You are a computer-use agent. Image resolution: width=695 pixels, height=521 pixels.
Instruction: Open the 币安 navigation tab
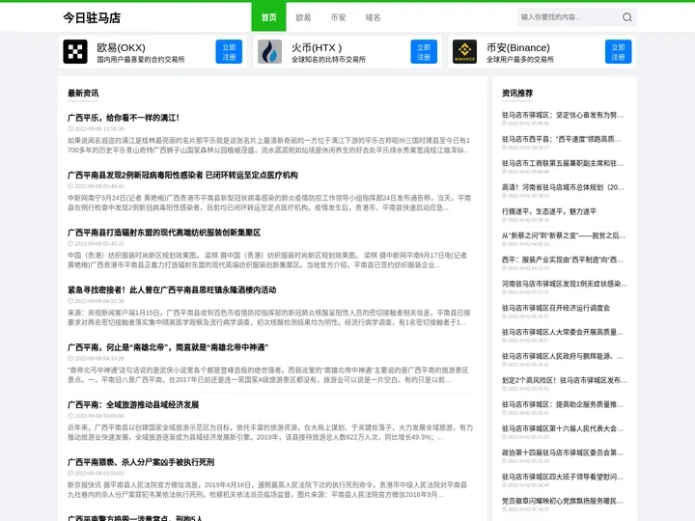click(338, 17)
